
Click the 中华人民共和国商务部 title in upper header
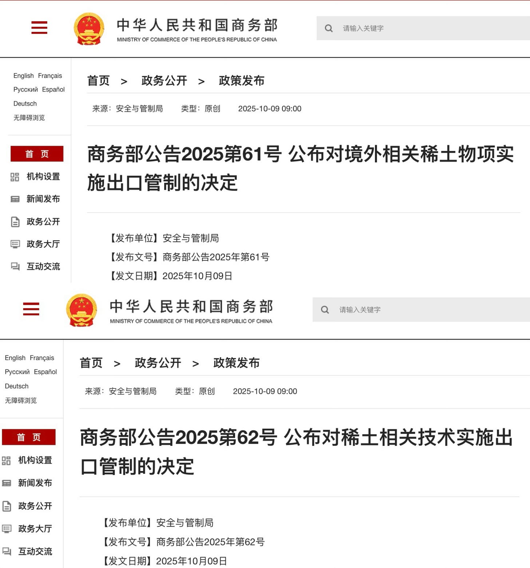pos(197,25)
